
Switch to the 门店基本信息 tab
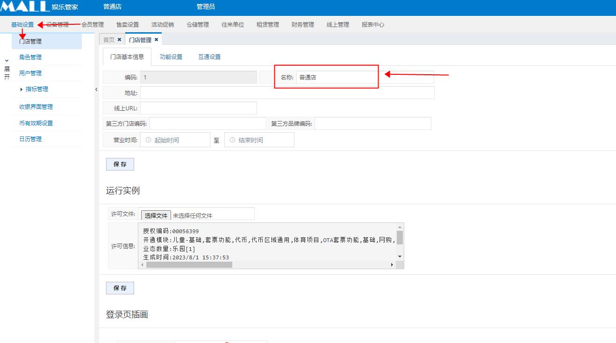click(127, 57)
